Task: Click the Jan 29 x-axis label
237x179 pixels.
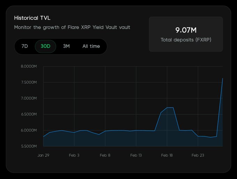Action: click(43, 156)
